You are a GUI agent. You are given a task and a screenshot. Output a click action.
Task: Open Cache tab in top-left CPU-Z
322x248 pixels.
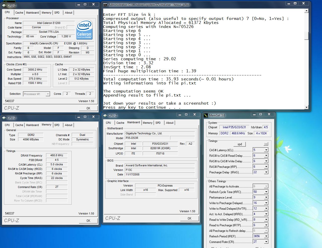pos(19,13)
